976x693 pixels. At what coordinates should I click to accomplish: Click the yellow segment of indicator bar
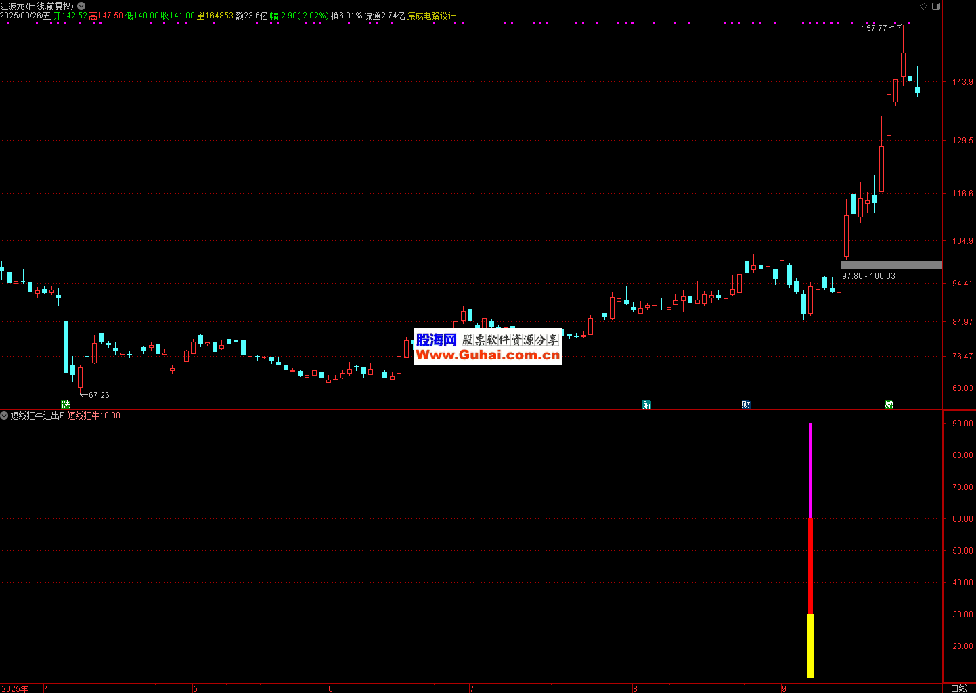[810, 645]
